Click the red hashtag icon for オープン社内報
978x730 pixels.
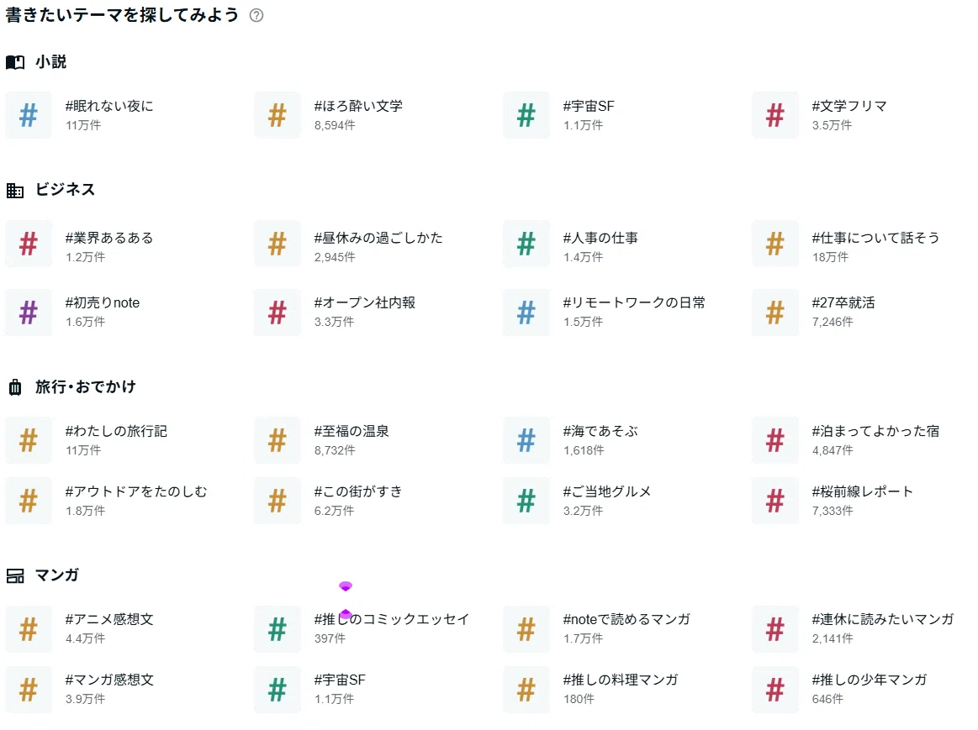click(278, 312)
